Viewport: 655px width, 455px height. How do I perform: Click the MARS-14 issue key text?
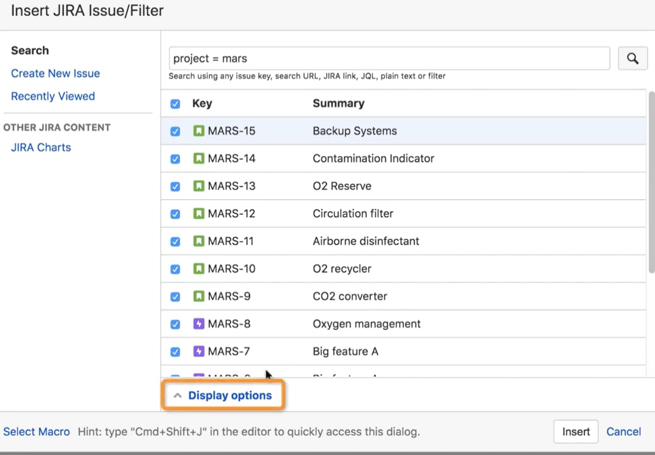[231, 159]
